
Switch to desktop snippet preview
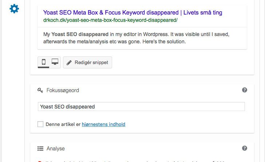pos(55,62)
